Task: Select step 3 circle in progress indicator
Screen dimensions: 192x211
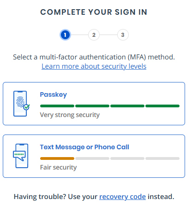Action: coord(123,35)
